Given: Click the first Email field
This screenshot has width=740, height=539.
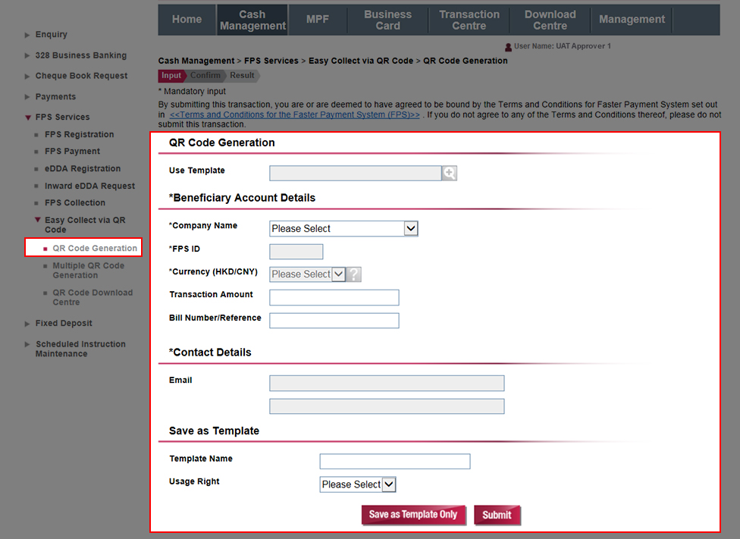Looking at the screenshot, I should click(x=387, y=384).
